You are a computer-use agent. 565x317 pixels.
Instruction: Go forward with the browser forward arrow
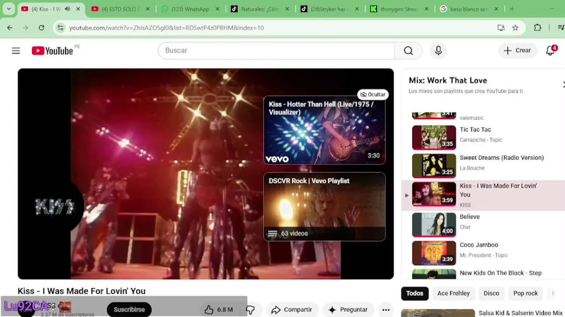(x=26, y=28)
